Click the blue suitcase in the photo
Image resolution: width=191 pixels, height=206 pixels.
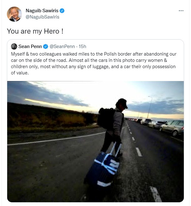tap(103, 165)
